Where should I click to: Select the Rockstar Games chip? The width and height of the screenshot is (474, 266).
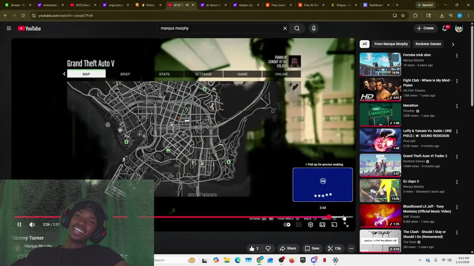428,44
